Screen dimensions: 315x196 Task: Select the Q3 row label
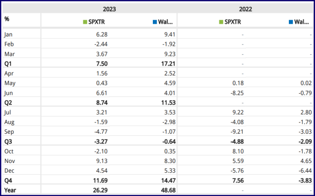(8, 142)
